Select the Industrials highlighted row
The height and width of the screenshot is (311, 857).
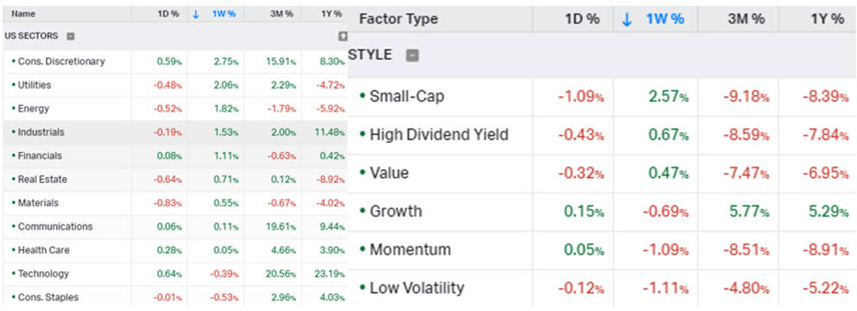175,132
